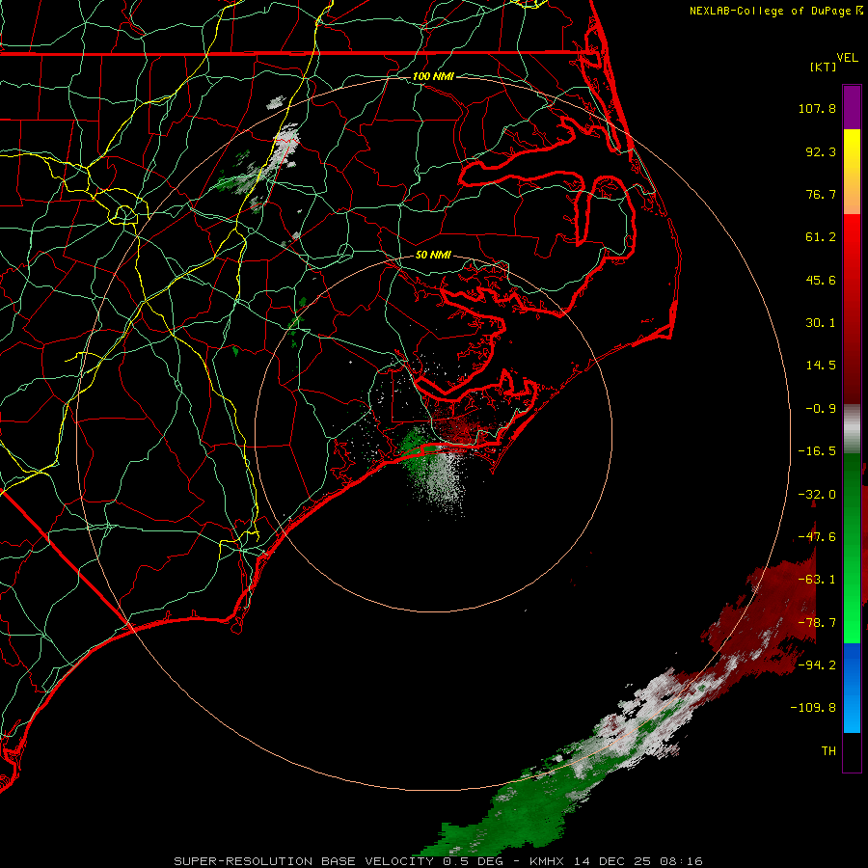This screenshot has height=868, width=868.
Task: Click the -47.6 velocity scale value
Action: tap(817, 537)
